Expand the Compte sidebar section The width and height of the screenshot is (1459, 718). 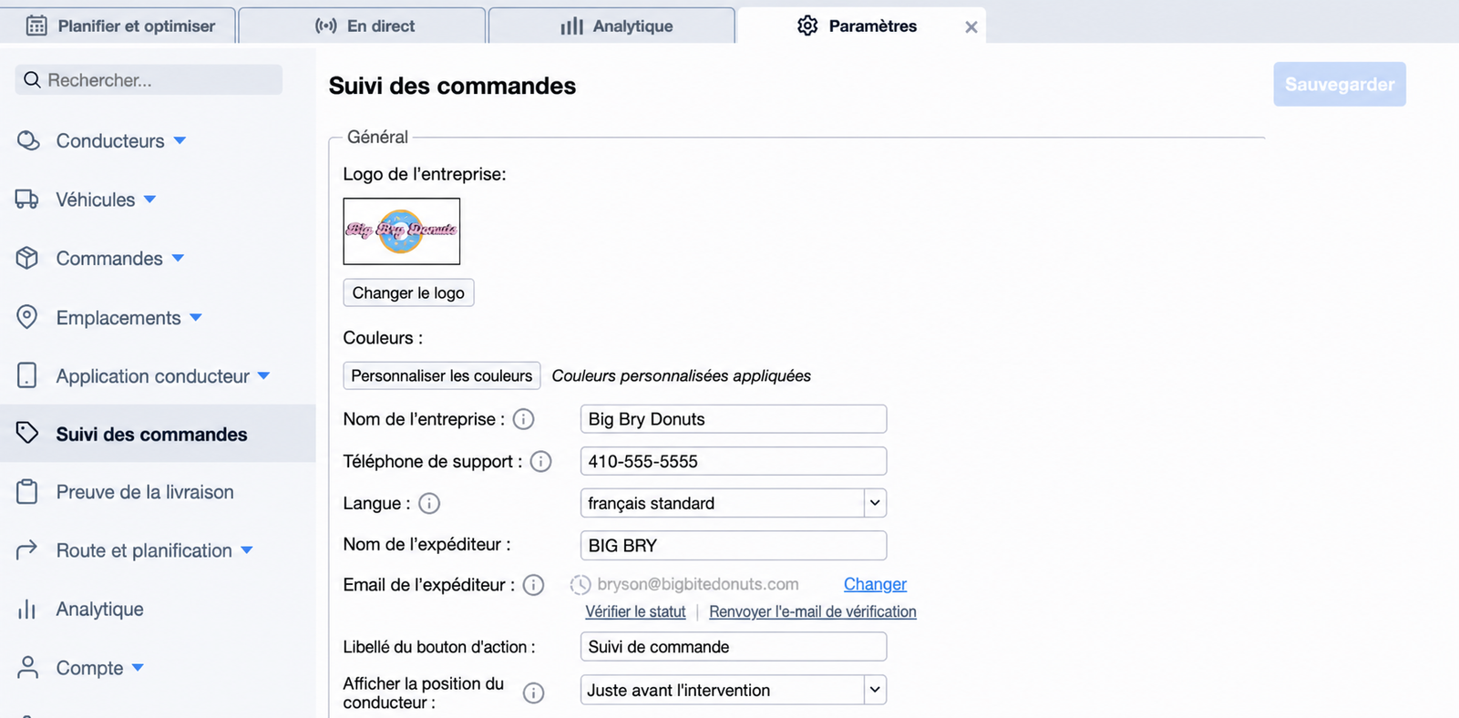point(138,667)
